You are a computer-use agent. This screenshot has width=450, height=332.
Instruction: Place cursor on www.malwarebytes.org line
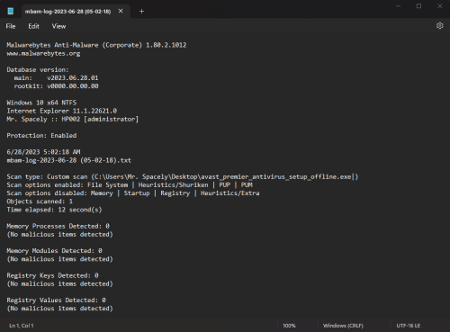pyautogui.click(x=43, y=53)
